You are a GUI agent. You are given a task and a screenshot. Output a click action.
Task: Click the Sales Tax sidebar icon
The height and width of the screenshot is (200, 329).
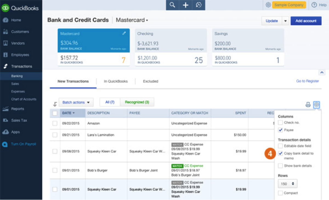5,121
